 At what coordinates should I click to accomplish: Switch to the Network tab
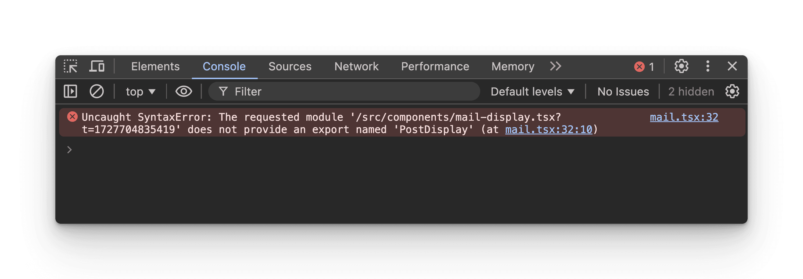(x=356, y=67)
